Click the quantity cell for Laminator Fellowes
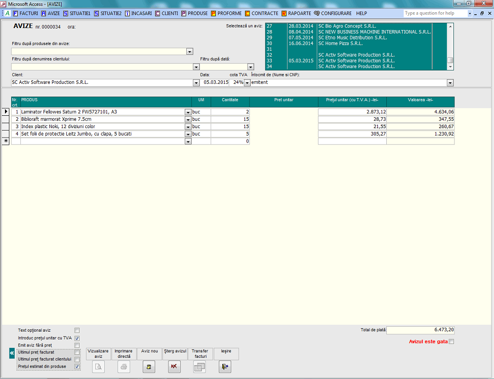The width and height of the screenshot is (494, 379). coord(230,112)
